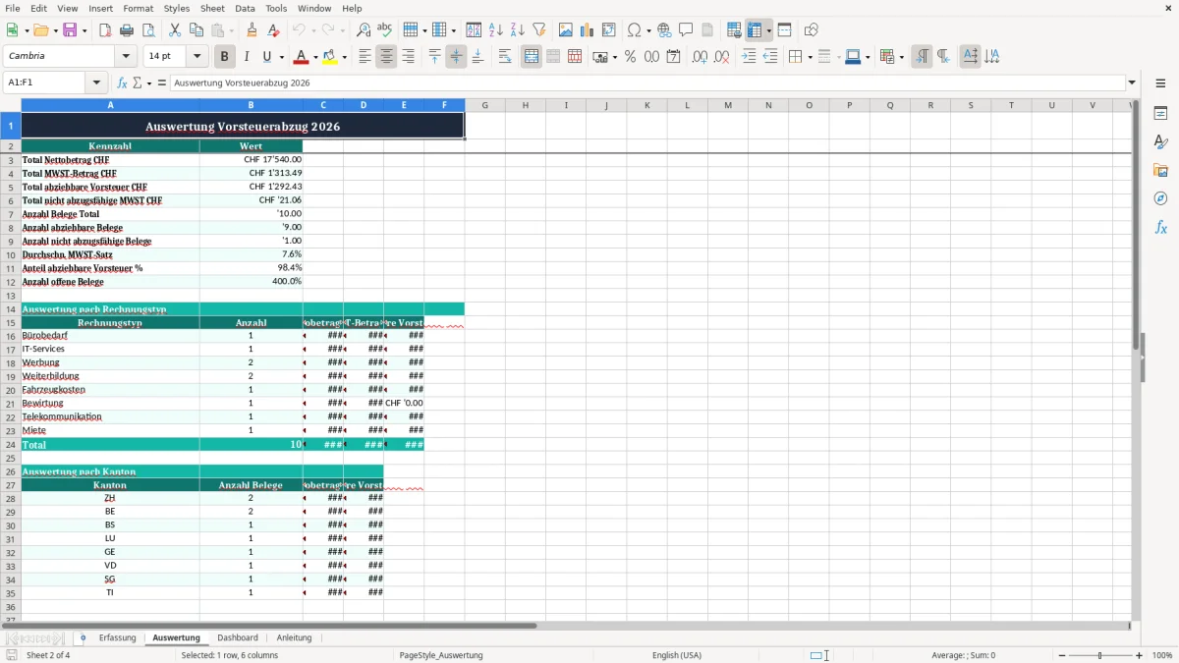
Task: Toggle Bold formatting
Action: 225,57
